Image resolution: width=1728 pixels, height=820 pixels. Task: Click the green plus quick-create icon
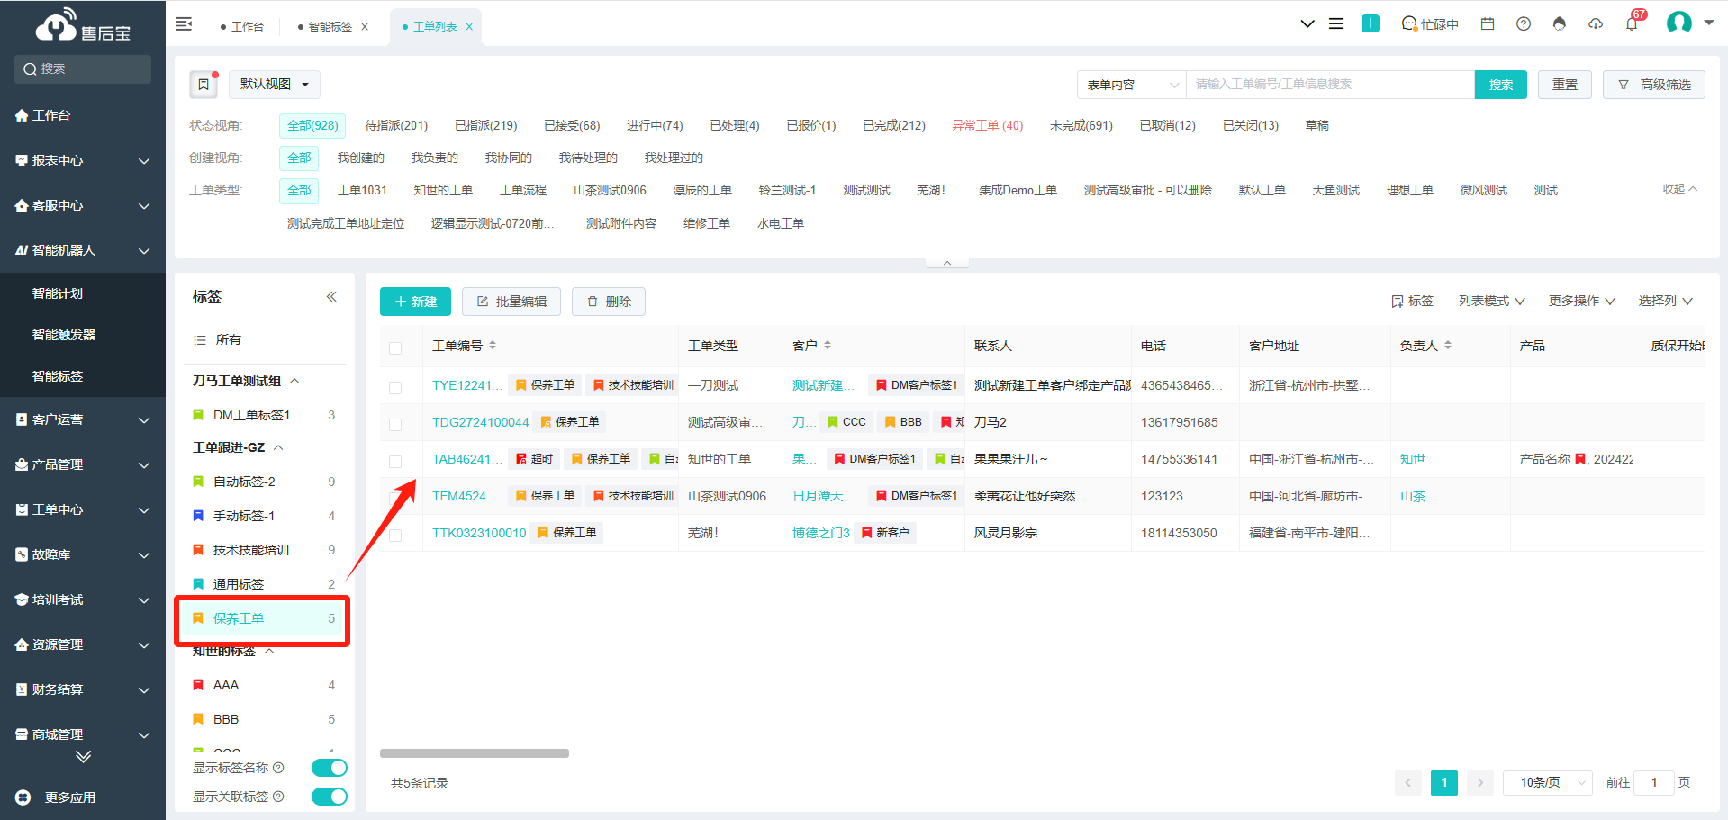(x=1370, y=24)
